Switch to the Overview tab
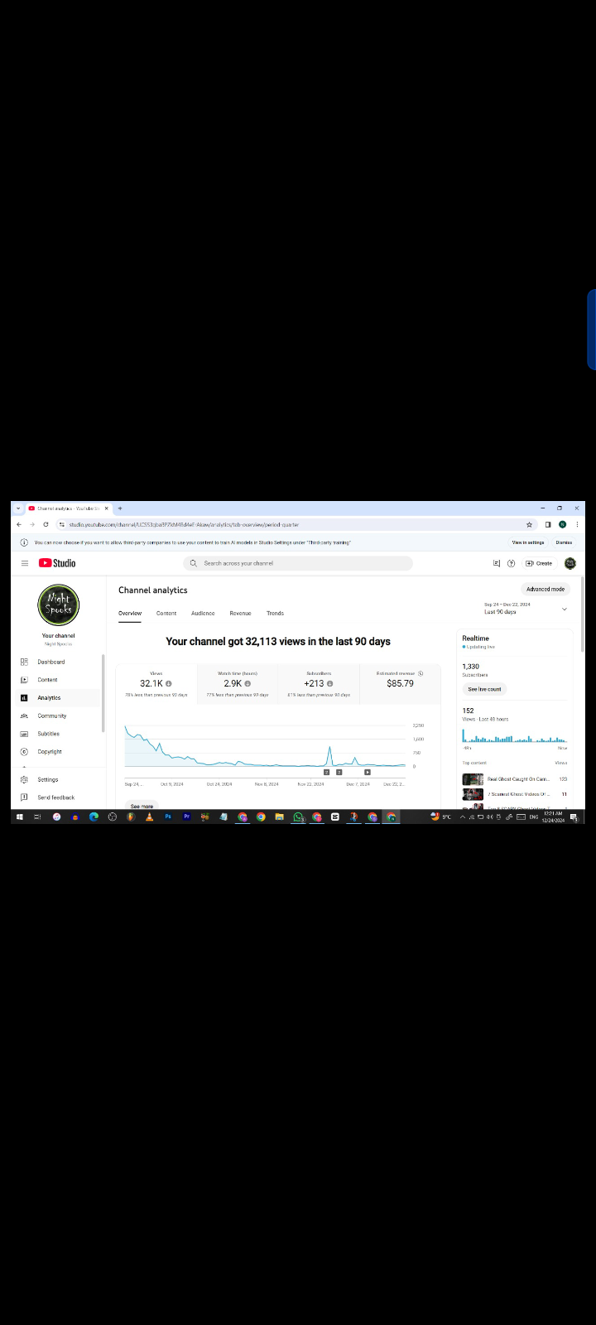Screen dimensions: 596x1325 130,614
